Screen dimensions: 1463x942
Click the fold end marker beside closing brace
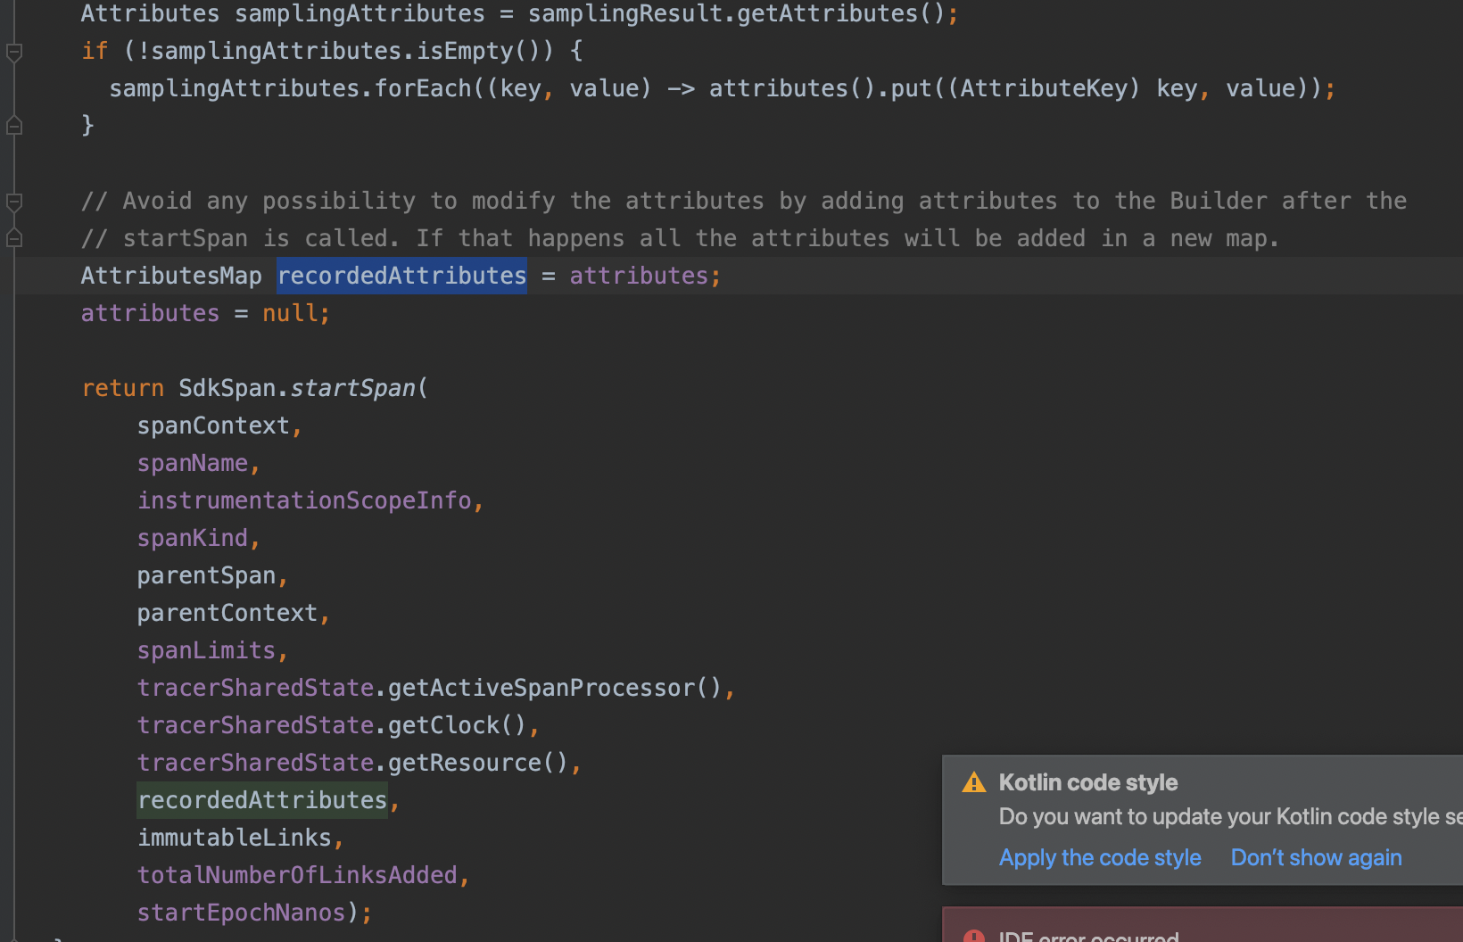pyautogui.click(x=14, y=126)
